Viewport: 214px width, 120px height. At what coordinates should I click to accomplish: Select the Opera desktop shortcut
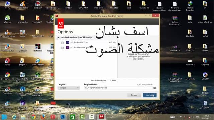coord(7,62)
